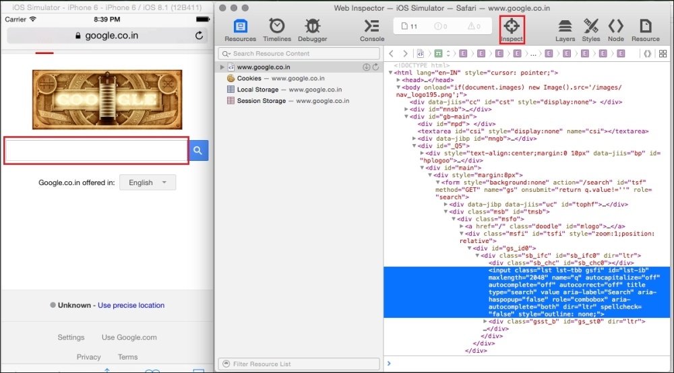Click the console prompt at the bottom
This screenshot has height=373, width=674.
point(526,364)
